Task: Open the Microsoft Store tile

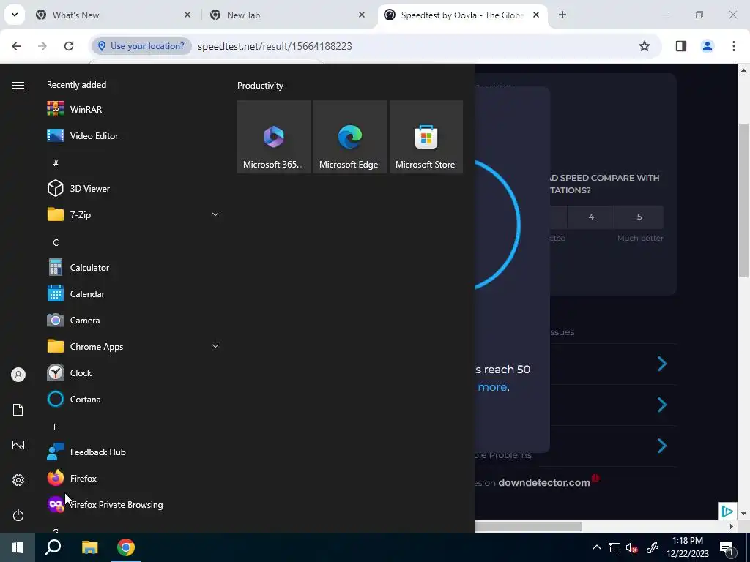Action: (x=426, y=137)
